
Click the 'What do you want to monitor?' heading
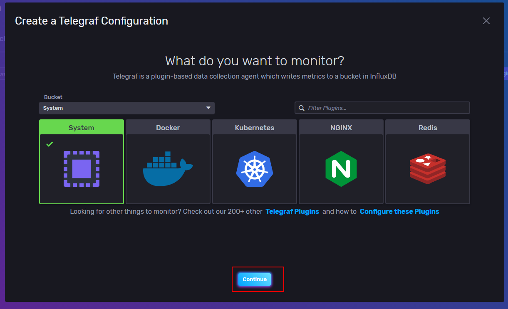pos(255,61)
